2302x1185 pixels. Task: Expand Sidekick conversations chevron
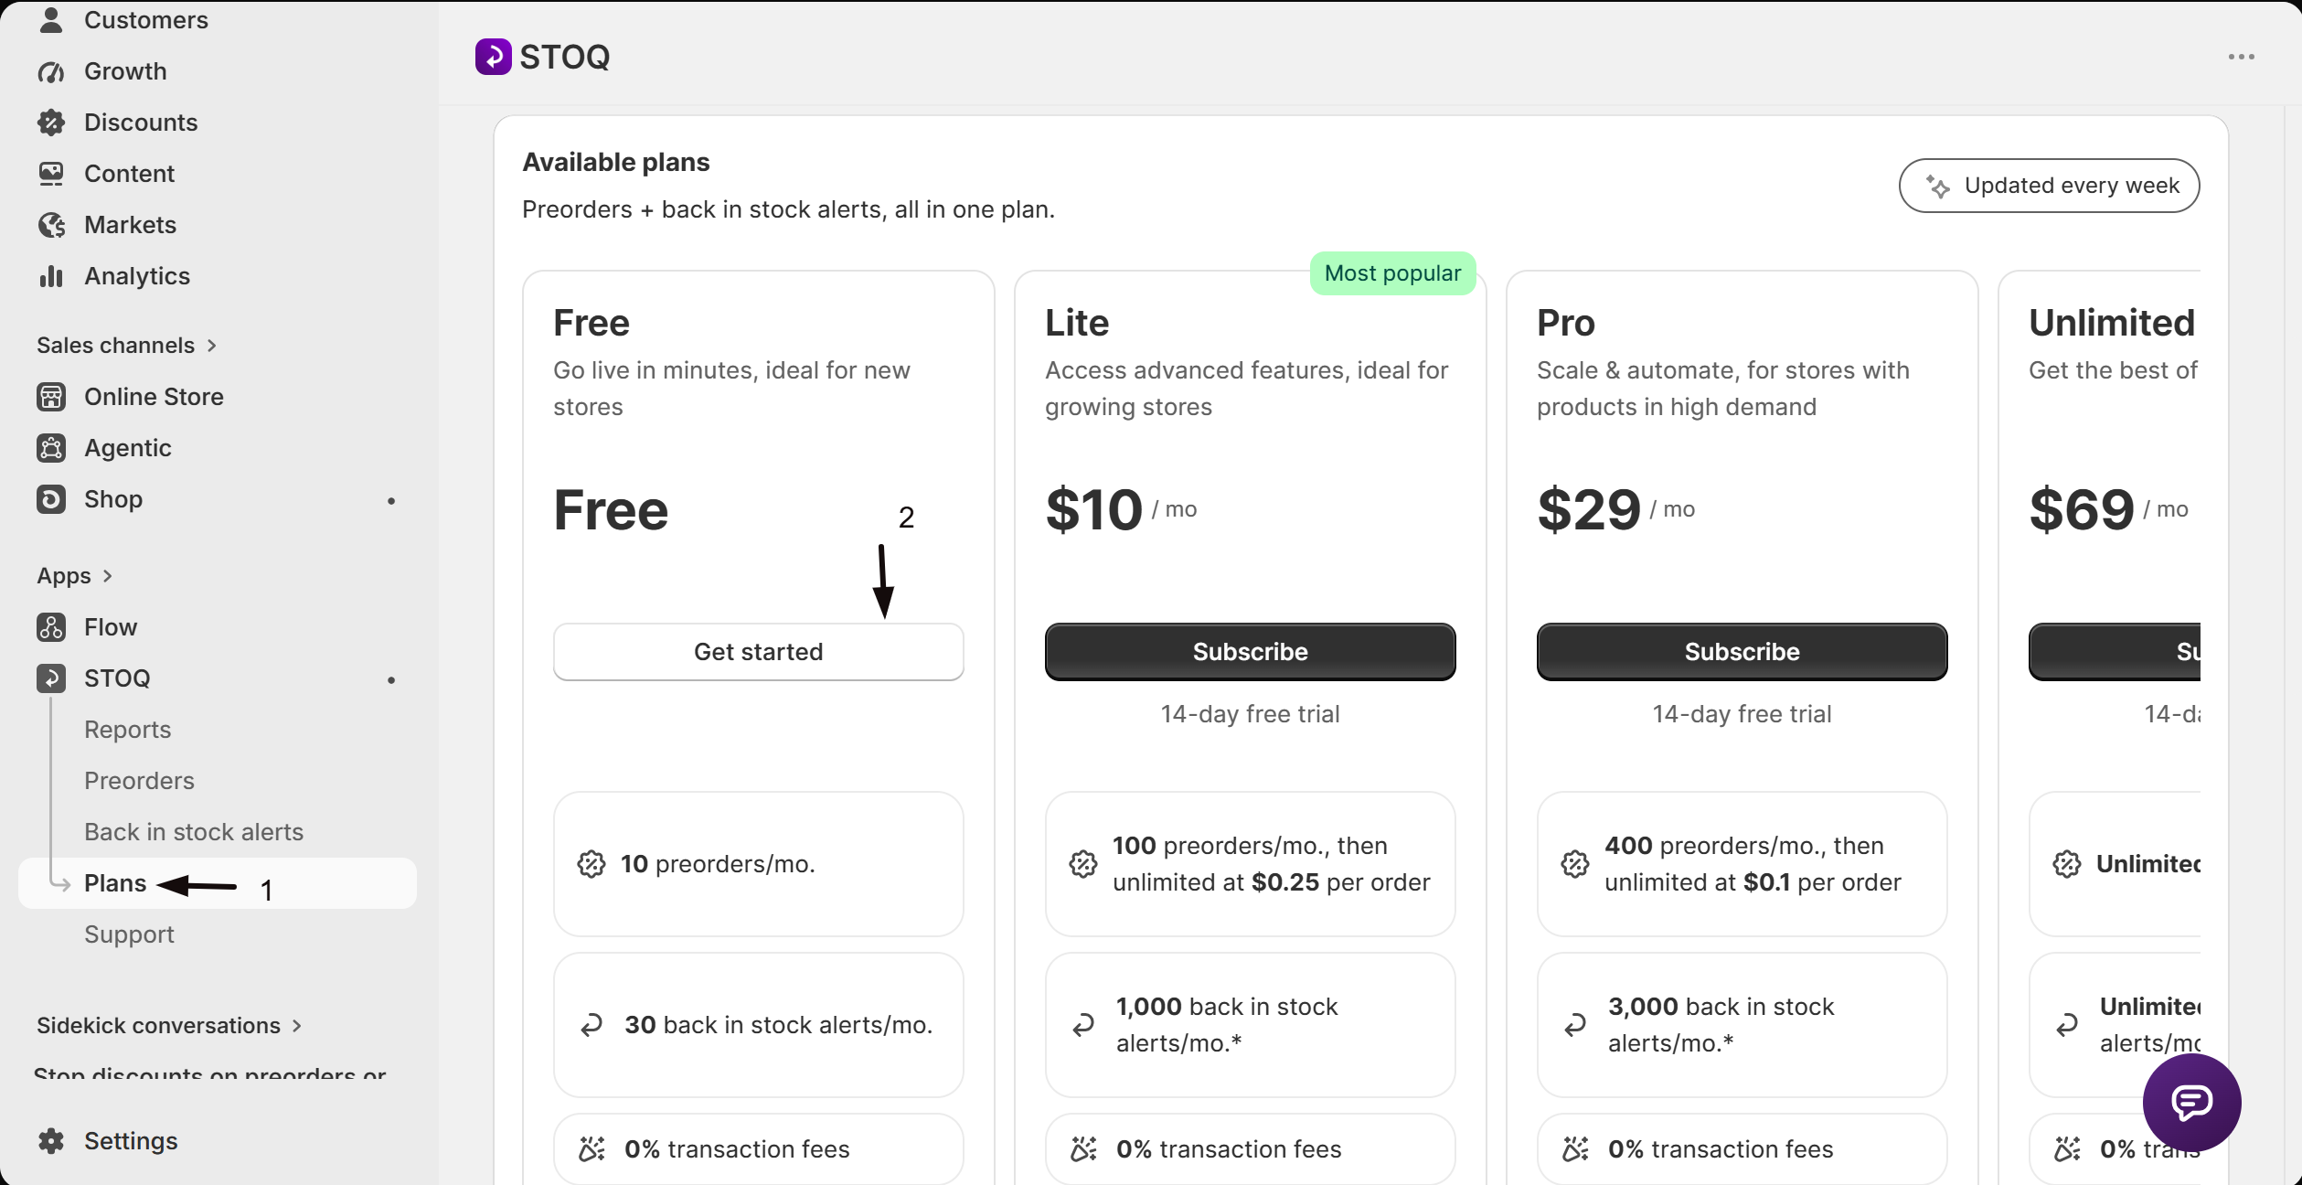point(297,1026)
